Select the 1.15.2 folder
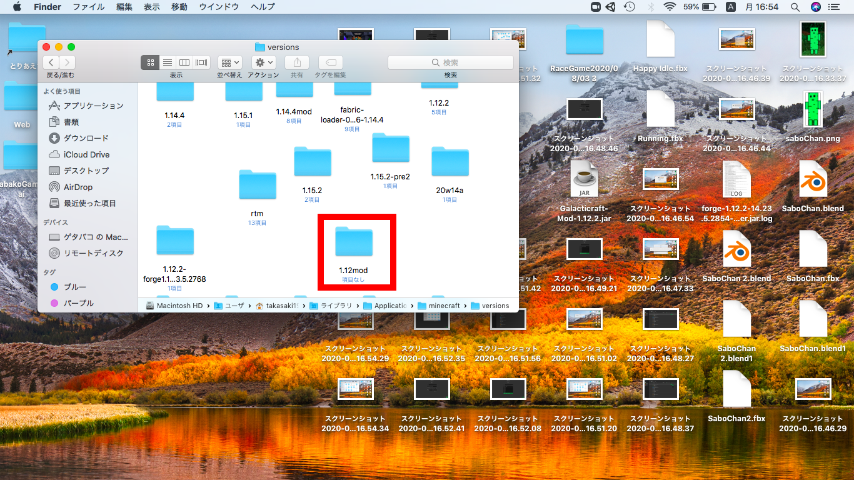 (x=312, y=162)
